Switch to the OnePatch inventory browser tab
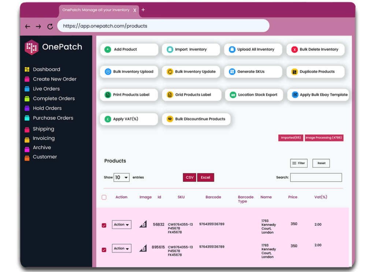The height and width of the screenshot is (272, 375). pyautogui.click(x=96, y=10)
